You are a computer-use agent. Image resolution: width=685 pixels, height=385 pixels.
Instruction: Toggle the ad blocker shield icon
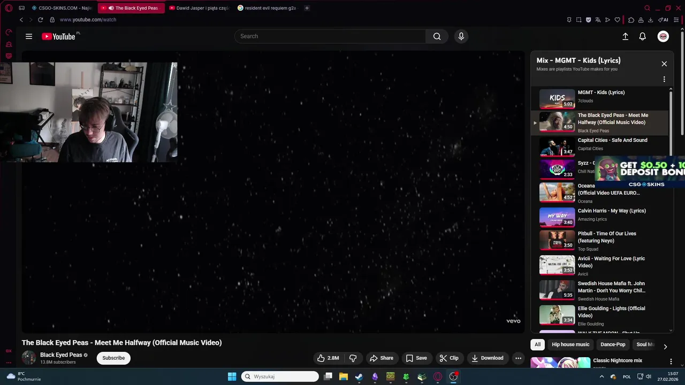(588, 20)
